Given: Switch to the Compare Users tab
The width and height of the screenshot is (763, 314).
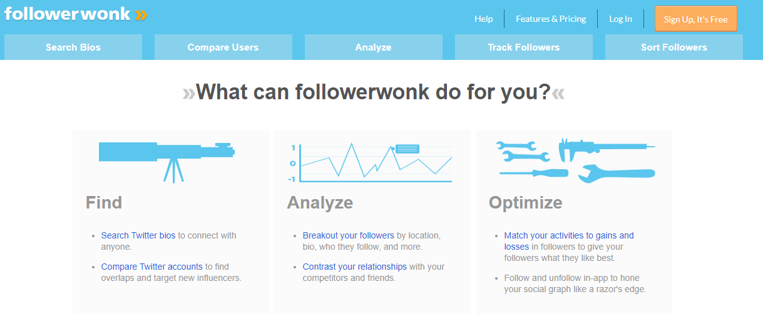Looking at the screenshot, I should click(x=223, y=47).
